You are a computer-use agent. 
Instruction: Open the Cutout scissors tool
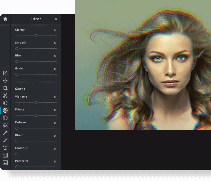(x=5, y=96)
